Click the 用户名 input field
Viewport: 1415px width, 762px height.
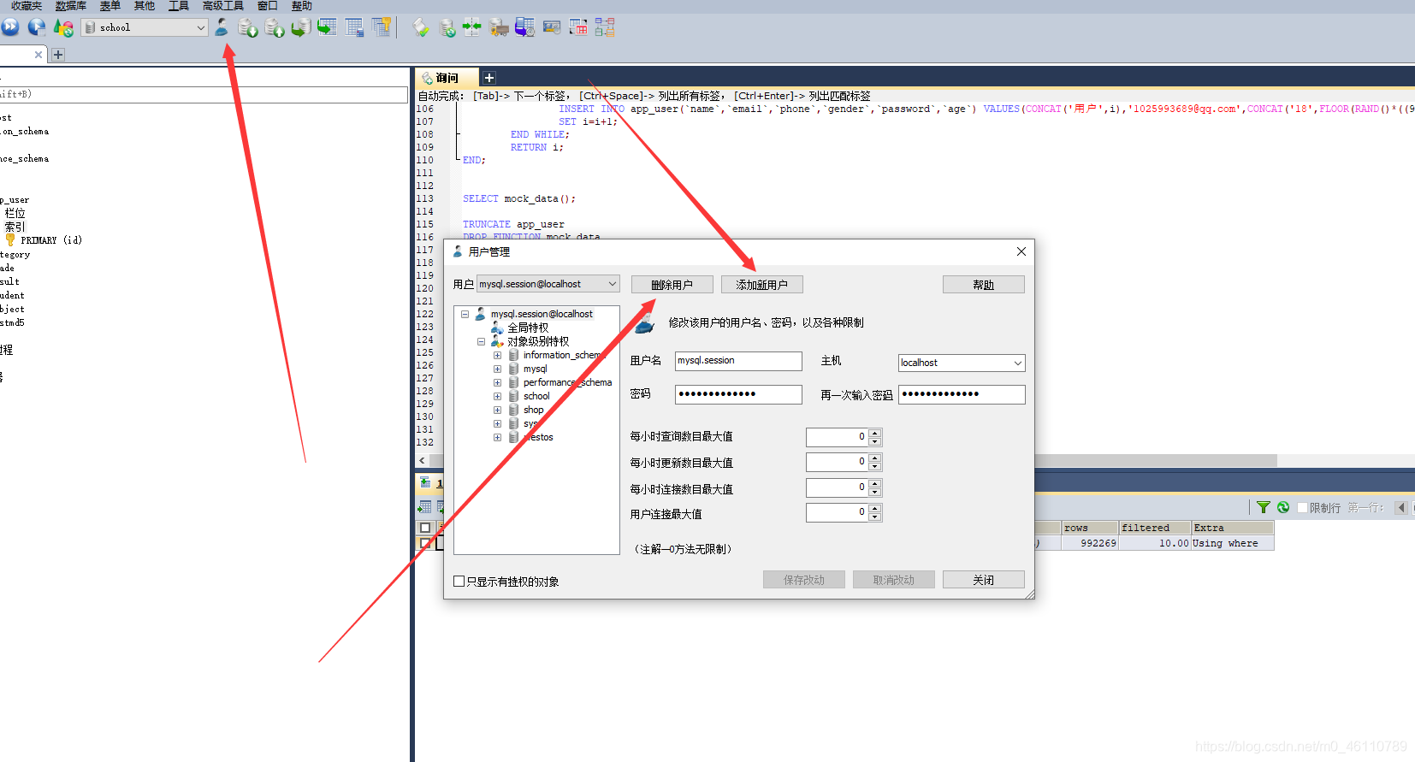point(738,361)
